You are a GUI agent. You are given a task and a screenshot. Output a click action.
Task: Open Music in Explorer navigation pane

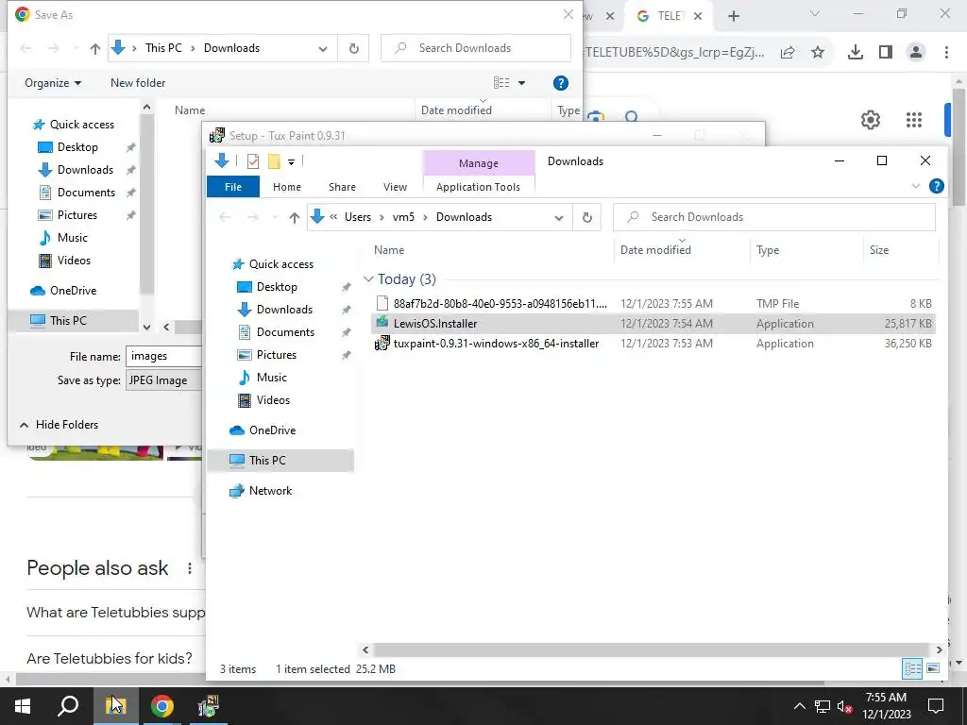[x=271, y=378]
